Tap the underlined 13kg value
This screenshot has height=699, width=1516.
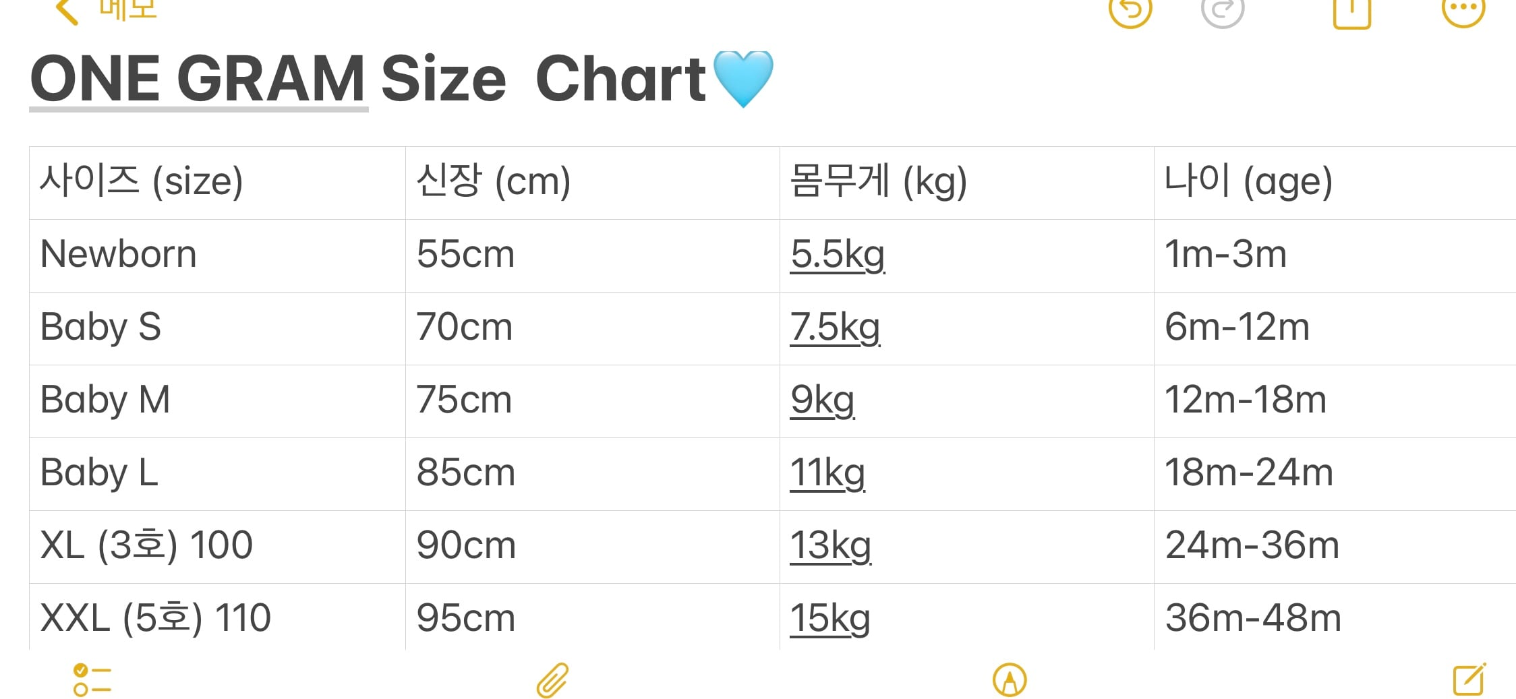pos(830,546)
